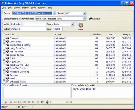The height and width of the screenshot is (110, 135).
Task: Start playback with the play button
Action: pos(6,102)
